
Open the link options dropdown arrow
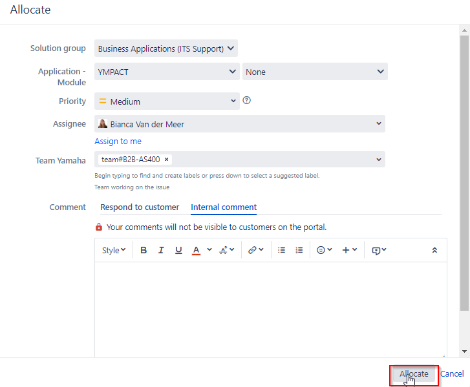[261, 249]
